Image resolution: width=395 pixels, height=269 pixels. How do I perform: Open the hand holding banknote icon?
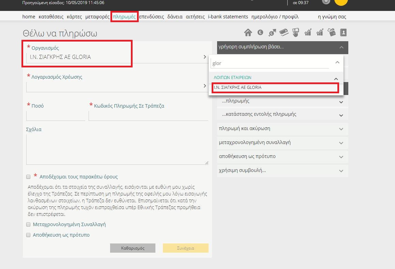tap(295, 33)
